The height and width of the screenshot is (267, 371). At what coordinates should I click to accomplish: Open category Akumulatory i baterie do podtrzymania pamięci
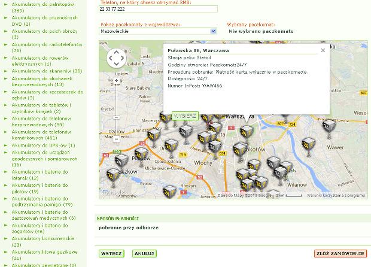pos(42,201)
